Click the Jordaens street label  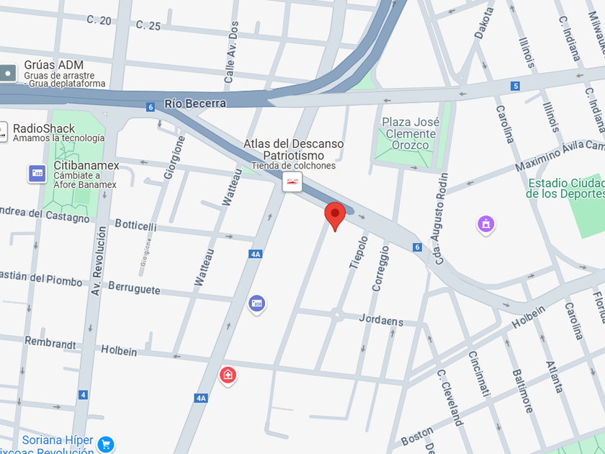[381, 320]
